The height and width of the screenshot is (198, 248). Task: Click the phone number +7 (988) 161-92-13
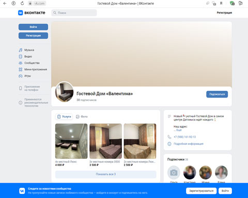tap(184, 137)
